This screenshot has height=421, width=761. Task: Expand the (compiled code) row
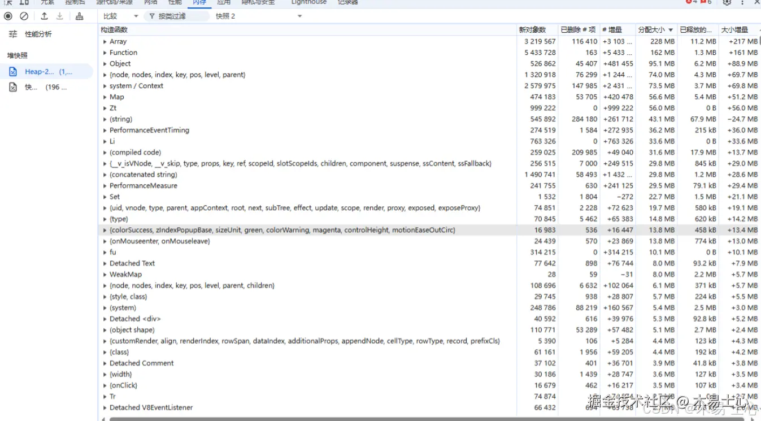point(105,153)
